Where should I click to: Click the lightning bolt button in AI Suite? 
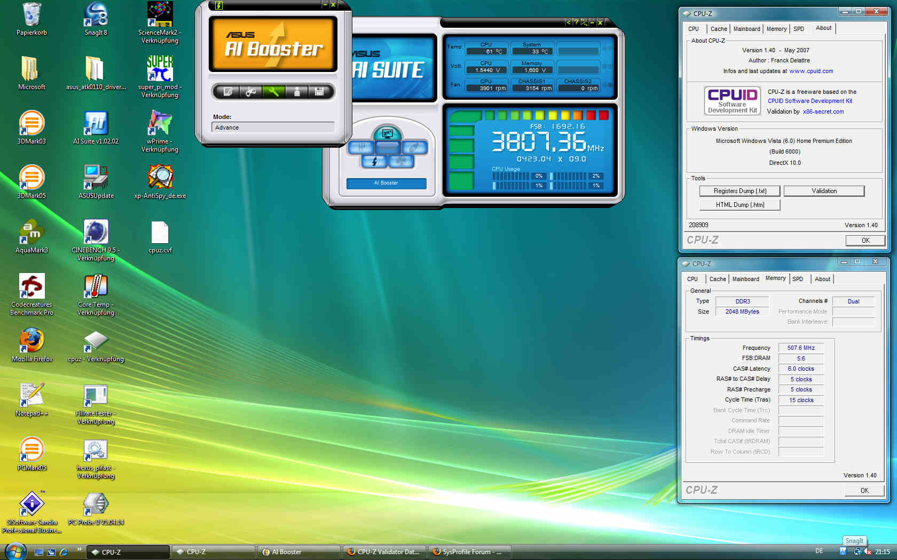coord(374,161)
